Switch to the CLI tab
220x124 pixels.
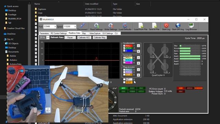pos(116,33)
